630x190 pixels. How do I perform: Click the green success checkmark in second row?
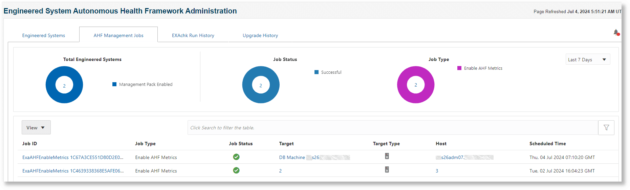(x=236, y=170)
